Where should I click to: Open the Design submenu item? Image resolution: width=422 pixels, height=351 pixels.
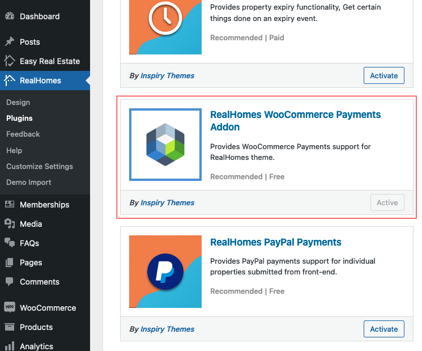[18, 103]
